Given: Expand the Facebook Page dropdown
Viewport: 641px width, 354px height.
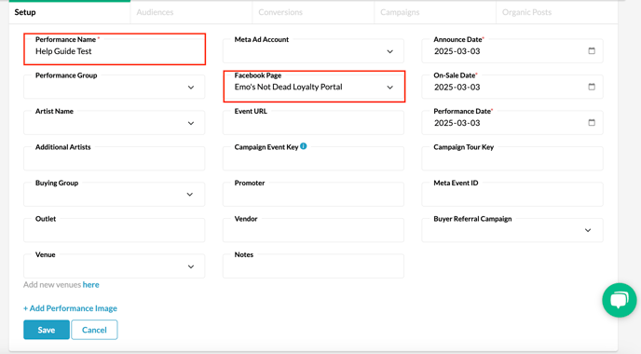Looking at the screenshot, I should point(314,87).
